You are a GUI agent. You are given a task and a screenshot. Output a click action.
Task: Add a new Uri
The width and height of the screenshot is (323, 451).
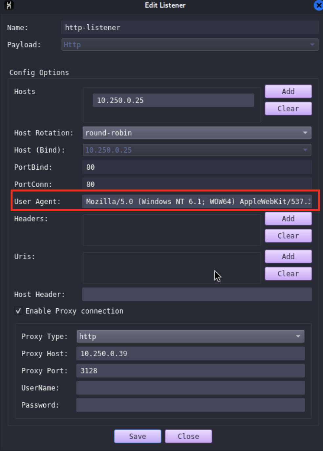coord(288,256)
